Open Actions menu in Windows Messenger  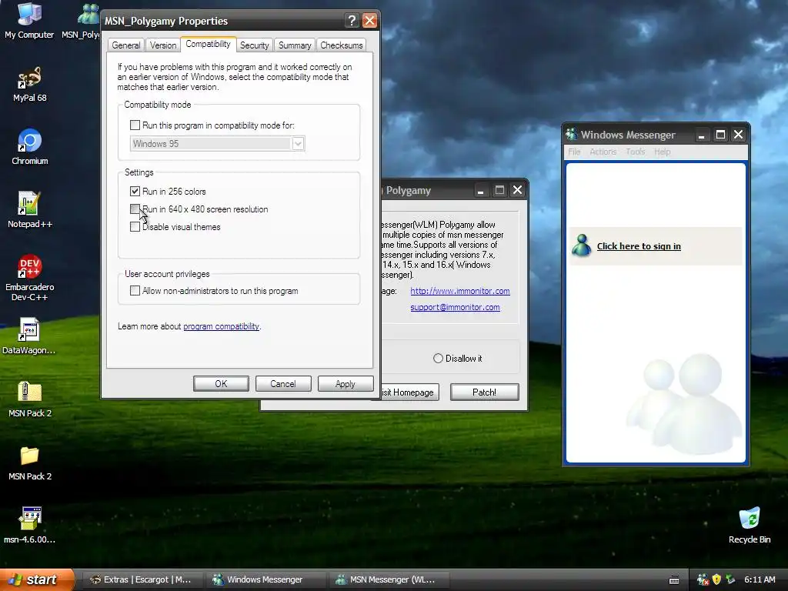point(603,152)
